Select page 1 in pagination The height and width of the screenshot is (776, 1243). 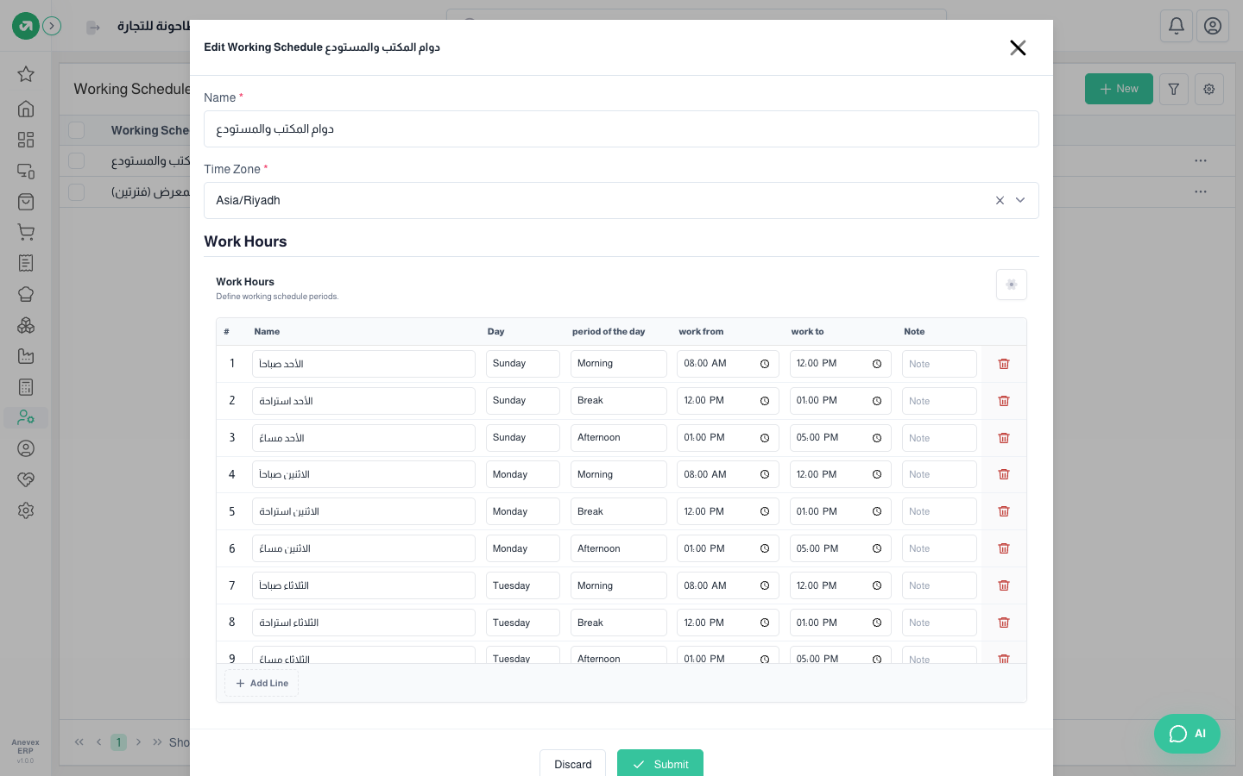click(x=119, y=742)
